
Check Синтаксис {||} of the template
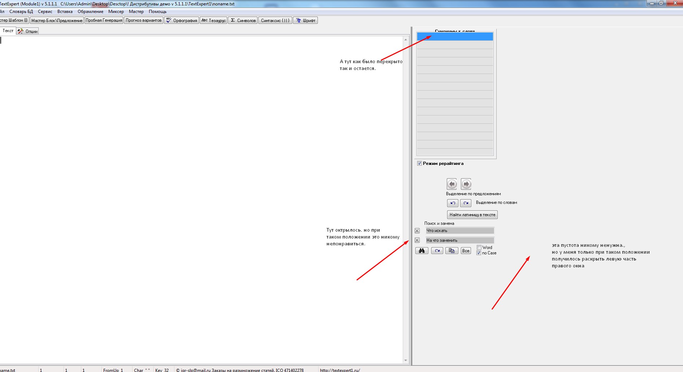[275, 21]
